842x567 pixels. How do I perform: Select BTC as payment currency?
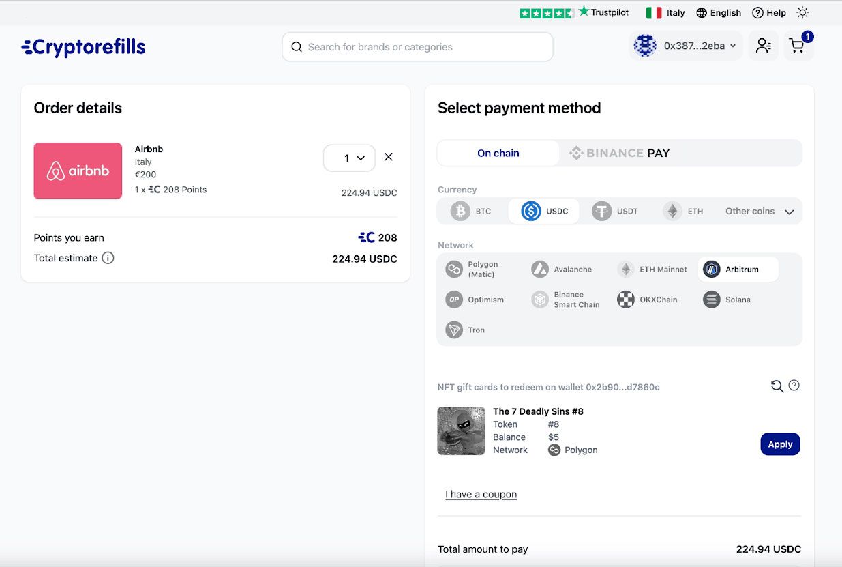(x=472, y=212)
